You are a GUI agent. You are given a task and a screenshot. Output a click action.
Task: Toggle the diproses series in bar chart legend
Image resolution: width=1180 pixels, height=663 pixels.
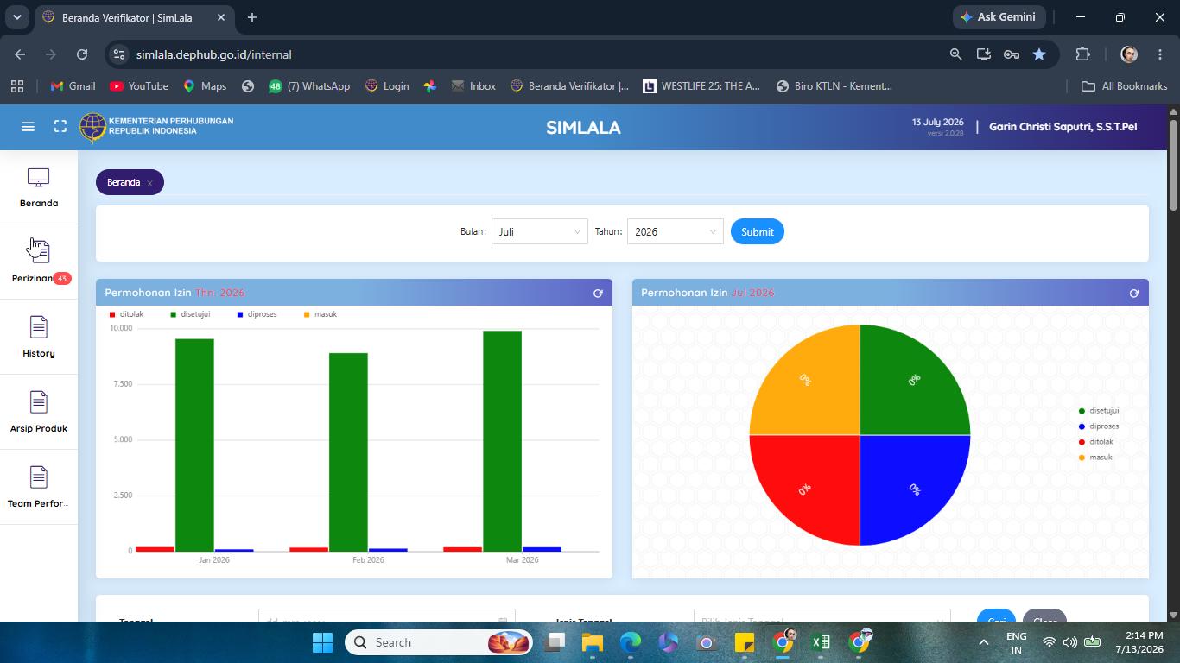pos(257,314)
